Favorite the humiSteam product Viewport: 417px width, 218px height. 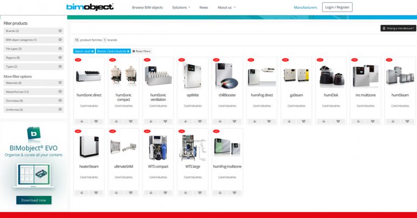pos(407,121)
